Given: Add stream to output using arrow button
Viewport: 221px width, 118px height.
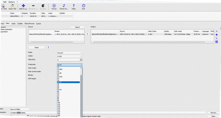Looking at the screenshot, I should coord(88,34).
